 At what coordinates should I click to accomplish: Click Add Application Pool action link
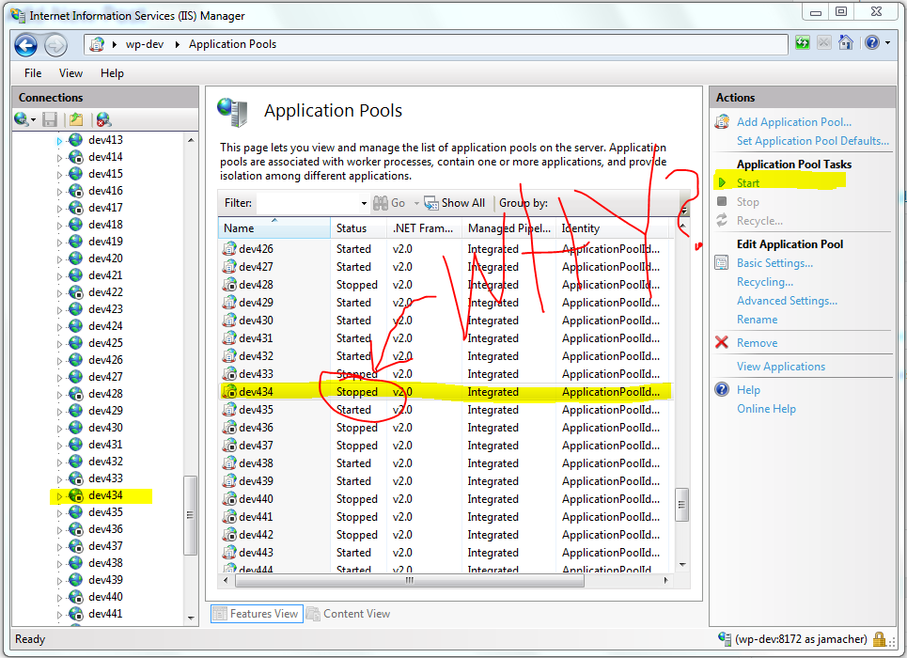pos(793,122)
